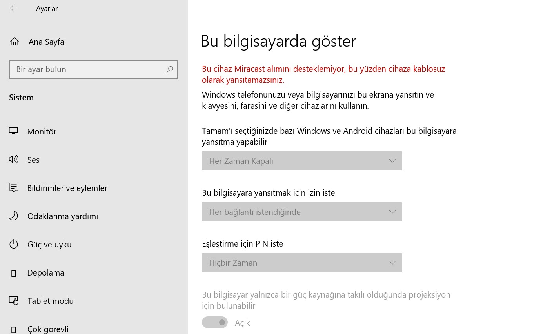Open Çok görevli settings
The image size is (541, 334).
pyautogui.click(x=94, y=325)
